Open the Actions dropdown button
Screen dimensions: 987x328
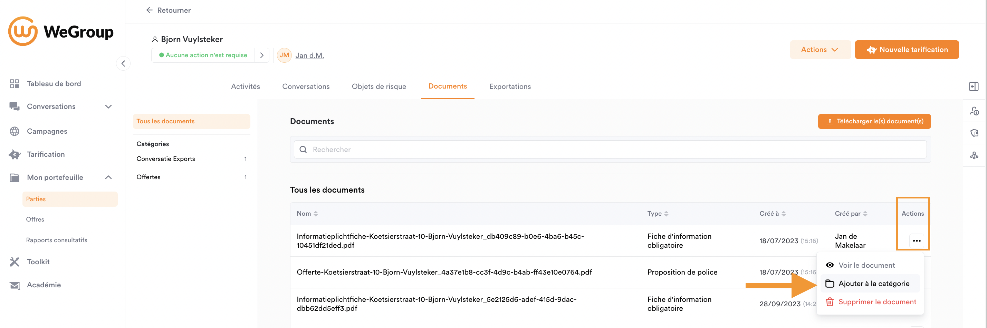coord(820,50)
